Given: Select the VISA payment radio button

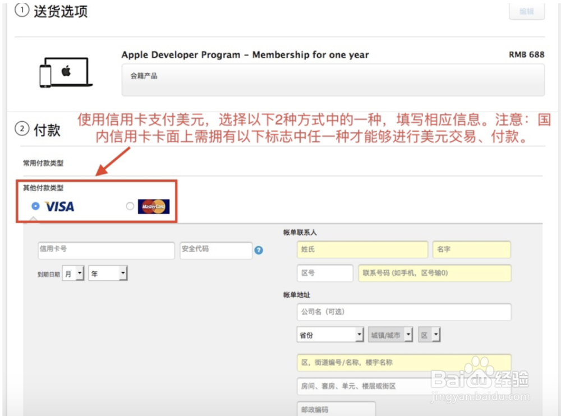Looking at the screenshot, I should point(35,206).
